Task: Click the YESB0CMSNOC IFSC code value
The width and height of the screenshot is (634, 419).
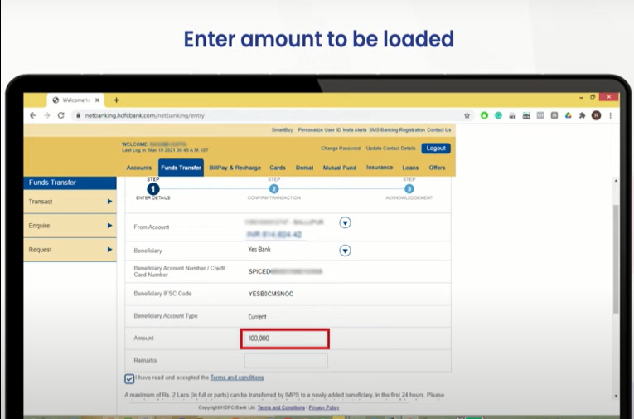Action: [271, 294]
